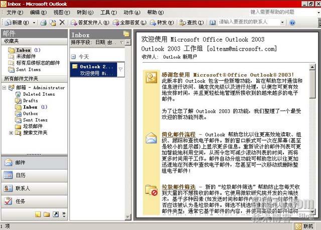This screenshot has height=230, width=321.
Task: Open the Folder List icon at bottom
Action: (46, 214)
